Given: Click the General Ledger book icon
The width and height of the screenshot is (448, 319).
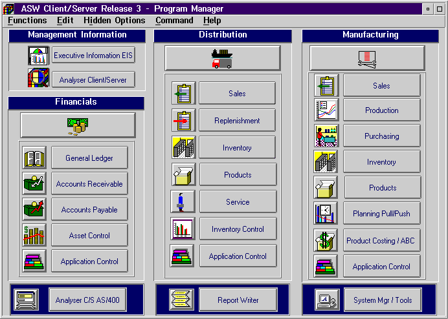Looking at the screenshot, I should pyautogui.click(x=34, y=158).
